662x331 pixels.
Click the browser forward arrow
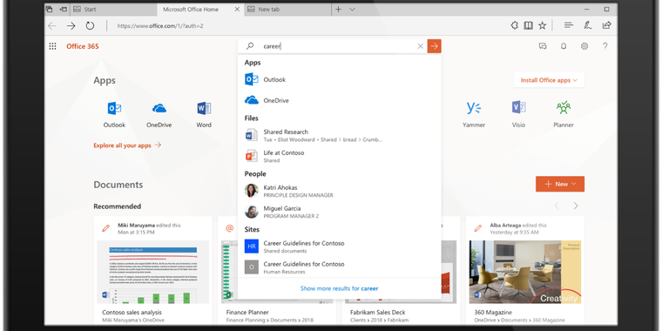point(71,26)
